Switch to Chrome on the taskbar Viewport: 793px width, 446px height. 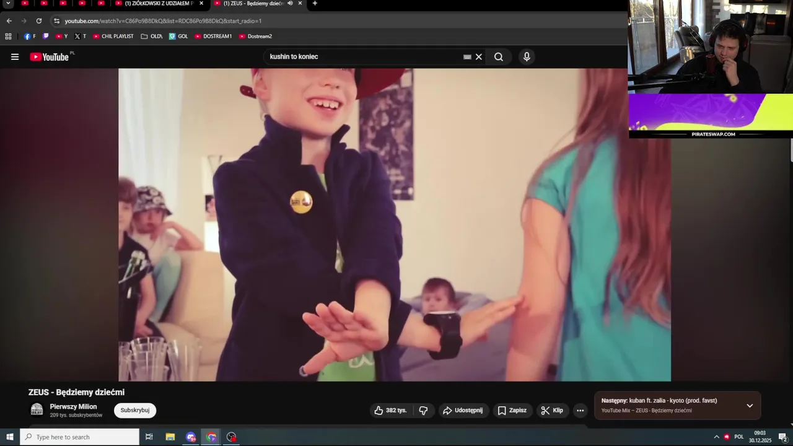click(211, 437)
